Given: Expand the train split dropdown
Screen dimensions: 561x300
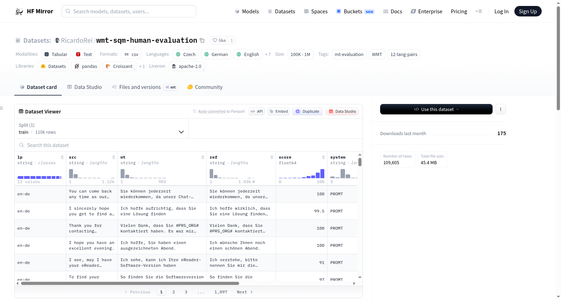Looking at the screenshot, I should coord(101,128).
